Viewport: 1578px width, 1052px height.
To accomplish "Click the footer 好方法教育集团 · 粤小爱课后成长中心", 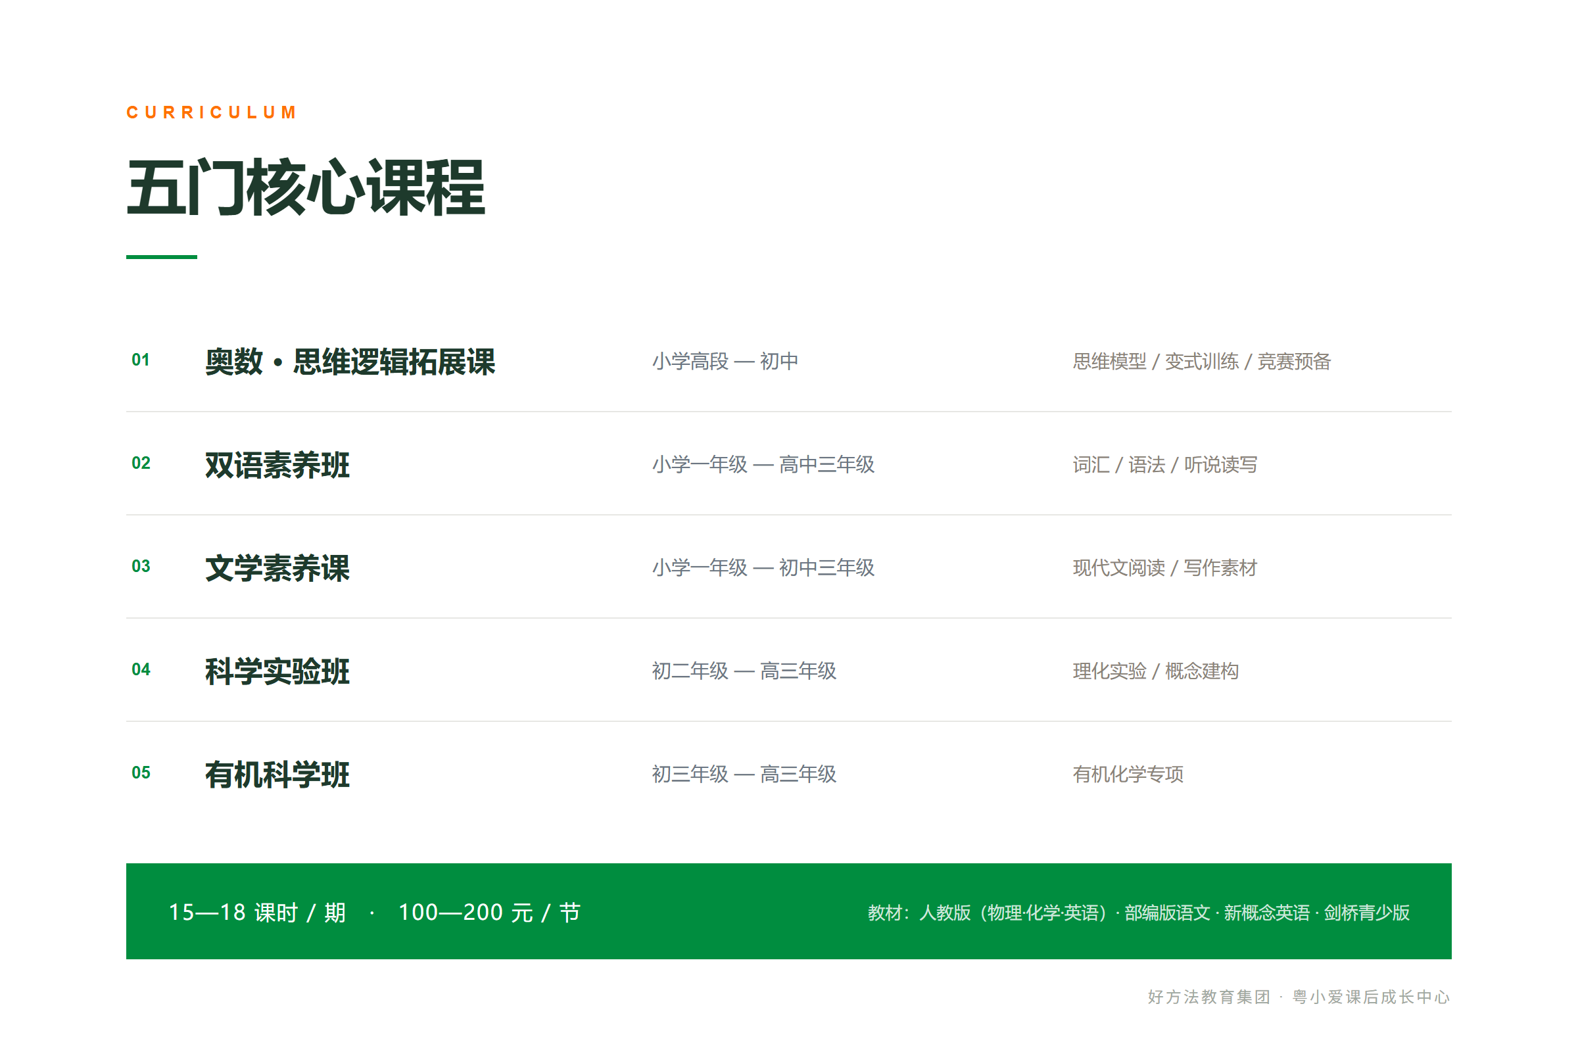I will (x=1299, y=997).
